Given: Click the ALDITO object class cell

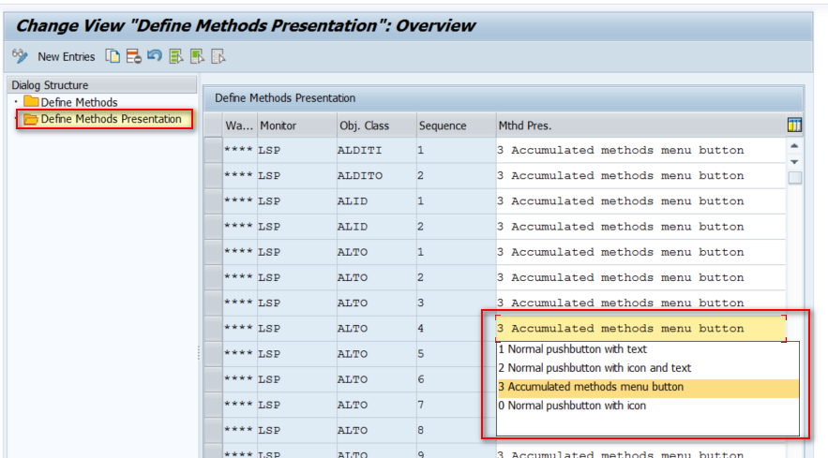Looking at the screenshot, I should (377, 176).
